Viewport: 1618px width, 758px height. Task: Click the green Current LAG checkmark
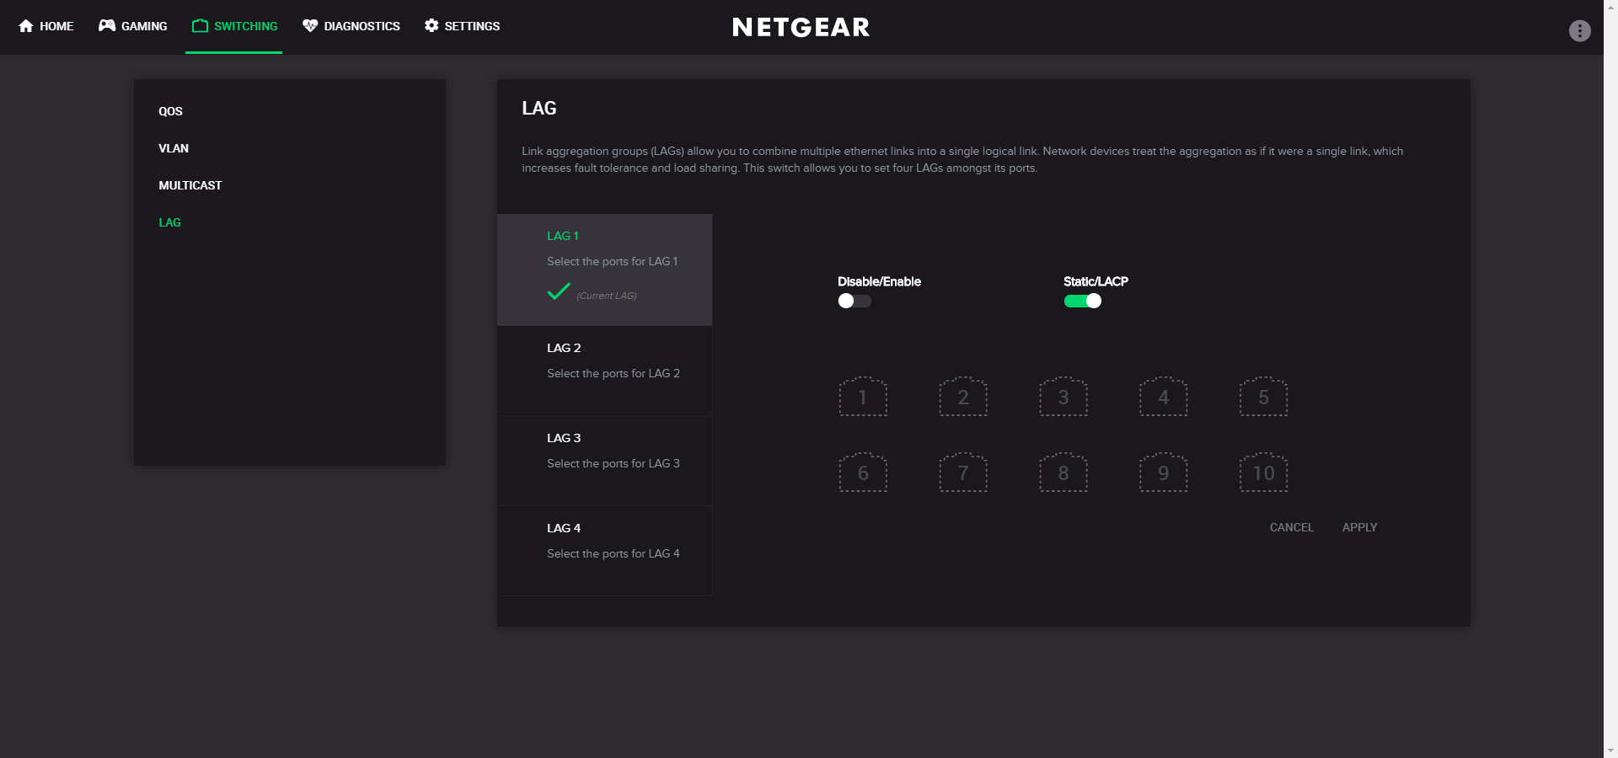pyautogui.click(x=559, y=291)
